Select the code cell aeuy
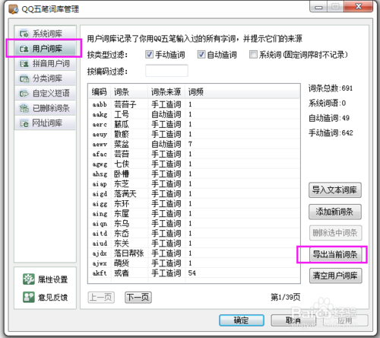 coord(100,134)
